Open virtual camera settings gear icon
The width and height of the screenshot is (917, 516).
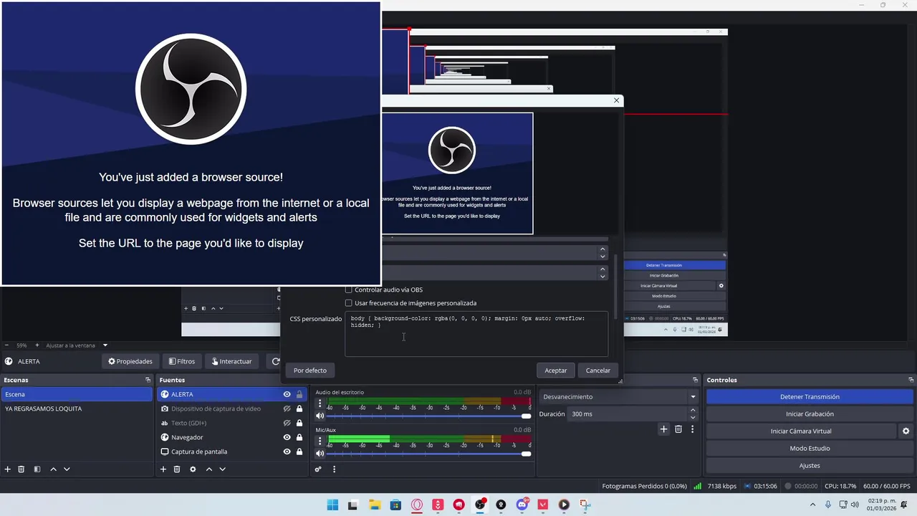point(906,431)
